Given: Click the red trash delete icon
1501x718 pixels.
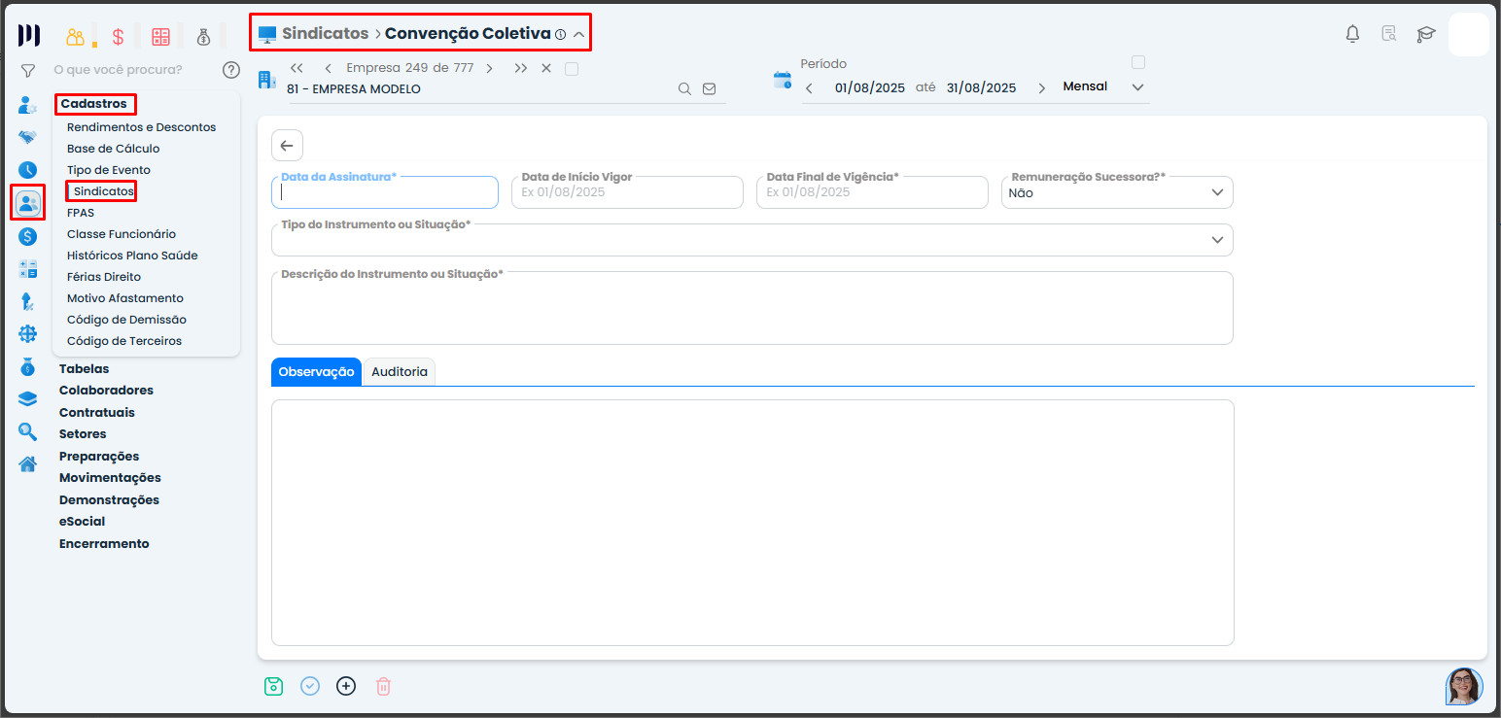Looking at the screenshot, I should point(383,686).
